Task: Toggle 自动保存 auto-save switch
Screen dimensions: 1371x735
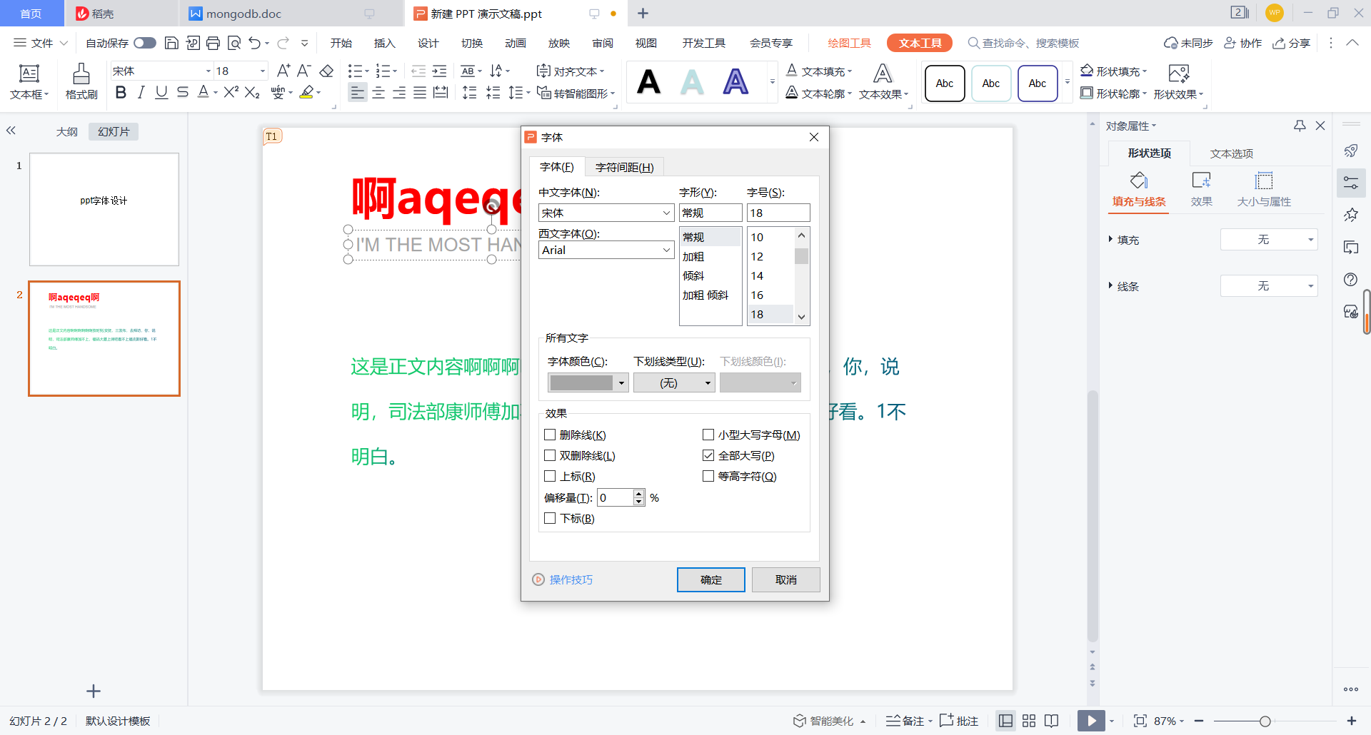Action: click(x=145, y=43)
